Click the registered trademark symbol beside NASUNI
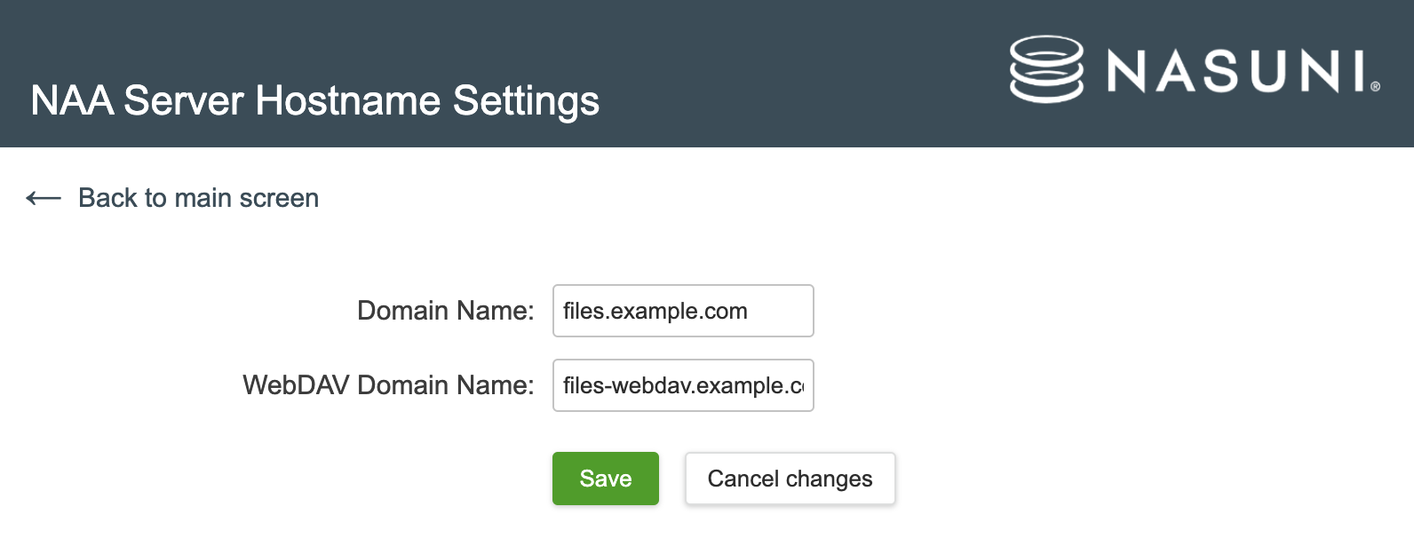1414x554 pixels. (x=1375, y=86)
